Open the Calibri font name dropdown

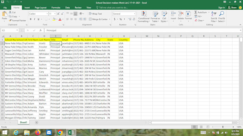[47, 14]
